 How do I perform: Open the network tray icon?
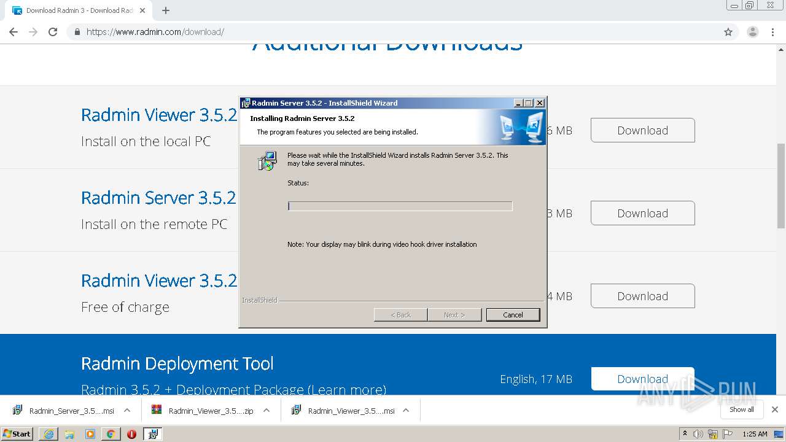[x=713, y=434]
